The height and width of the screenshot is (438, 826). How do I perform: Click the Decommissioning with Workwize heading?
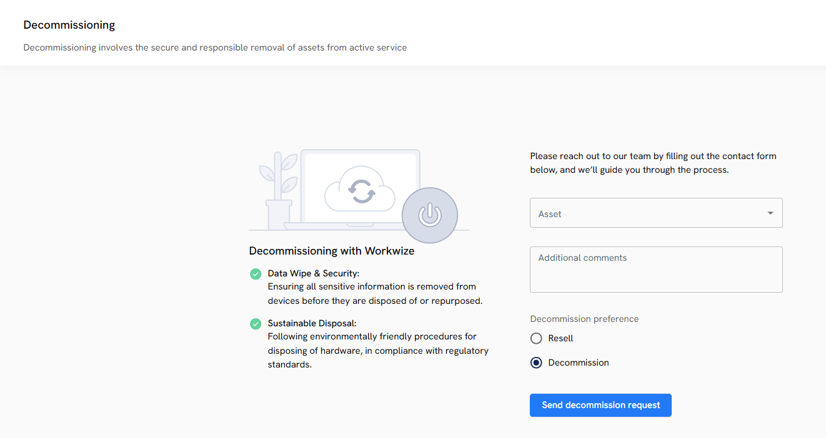(x=332, y=251)
